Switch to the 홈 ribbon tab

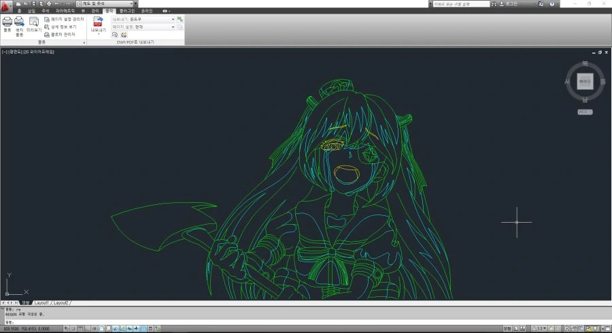[19, 11]
